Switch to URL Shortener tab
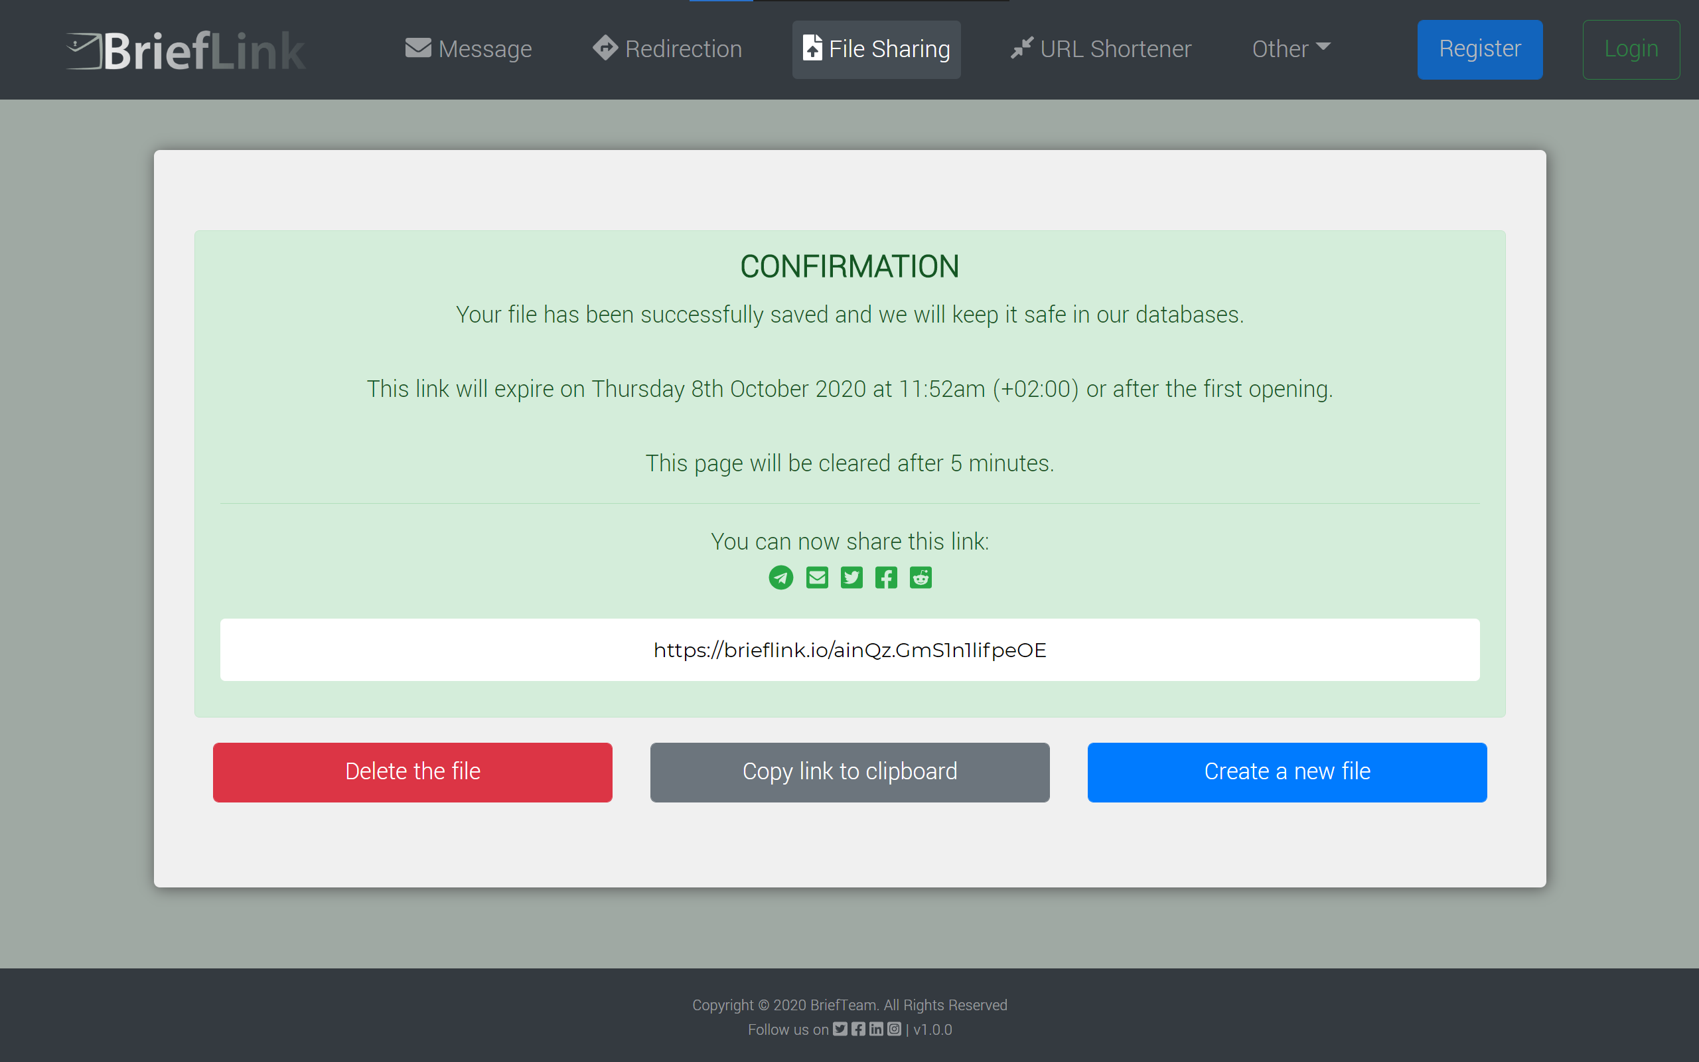Screen dimensions: 1699x1062 1101,49
